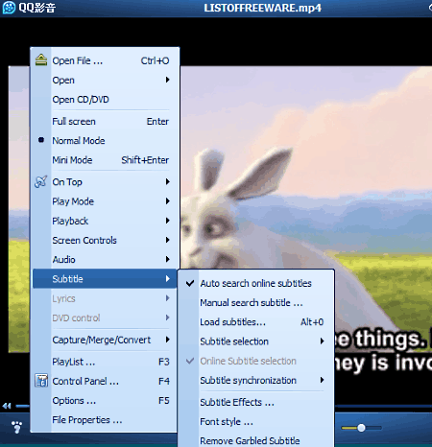This screenshot has height=447, width=432.
Task: Click the footprint icon in bottom bar
Action: point(16,427)
